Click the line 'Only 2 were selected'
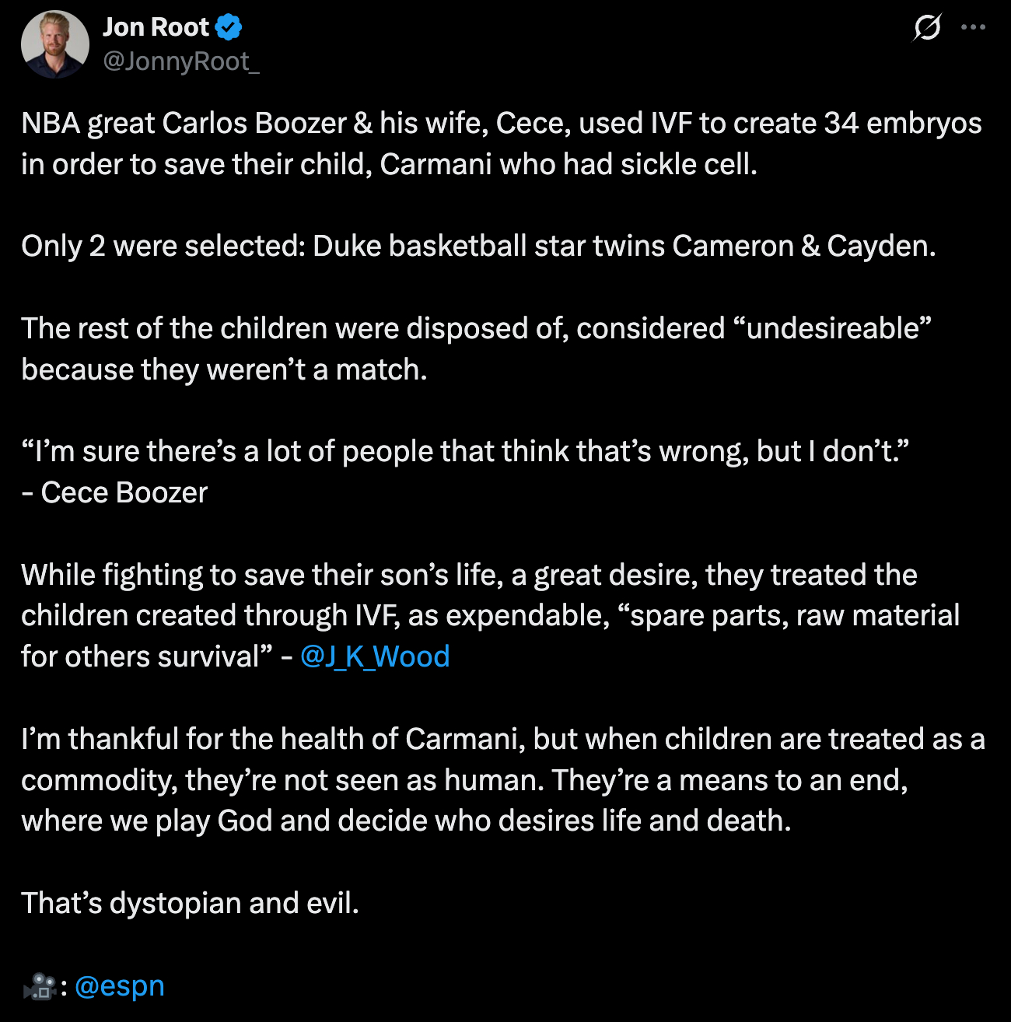Viewport: 1011px width, 1022px height. [478, 247]
